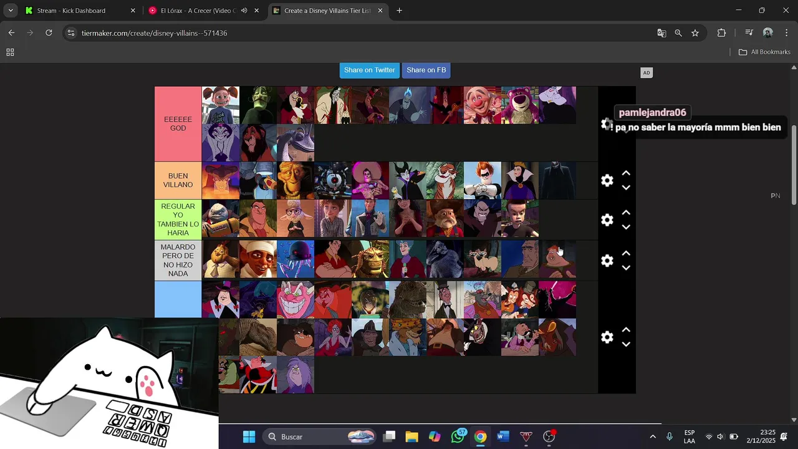Click the pink EEEEEE GOD tier label

178,123
